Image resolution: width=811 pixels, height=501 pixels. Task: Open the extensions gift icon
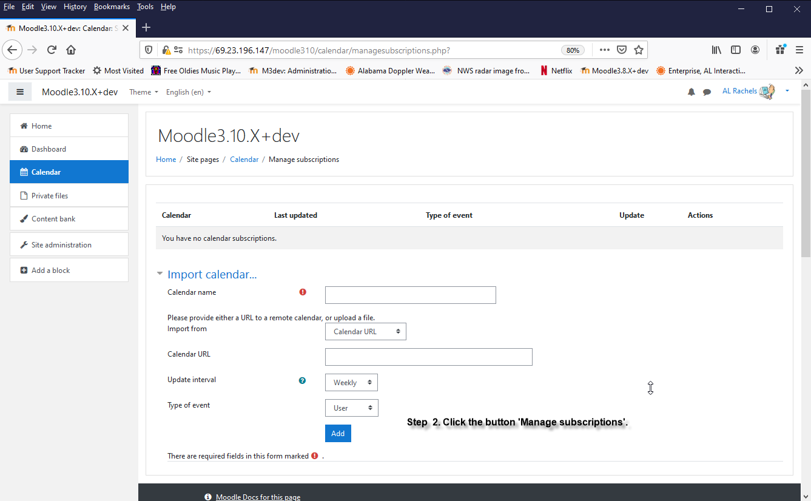point(781,49)
